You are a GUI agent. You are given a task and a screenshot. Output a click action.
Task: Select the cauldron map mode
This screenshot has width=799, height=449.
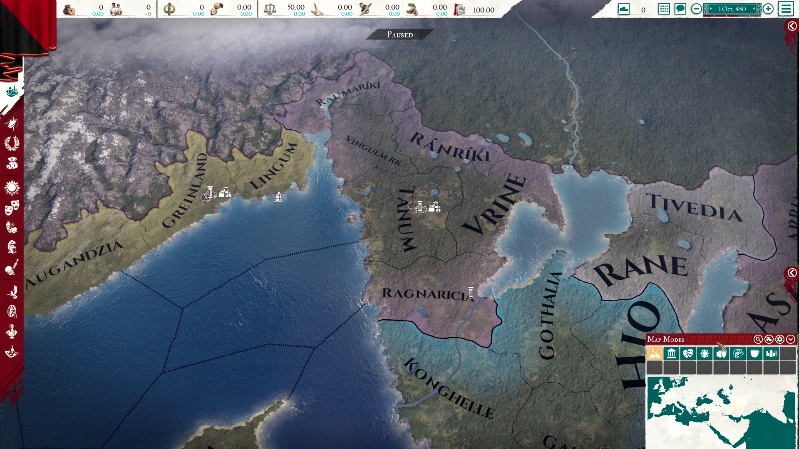coord(754,354)
